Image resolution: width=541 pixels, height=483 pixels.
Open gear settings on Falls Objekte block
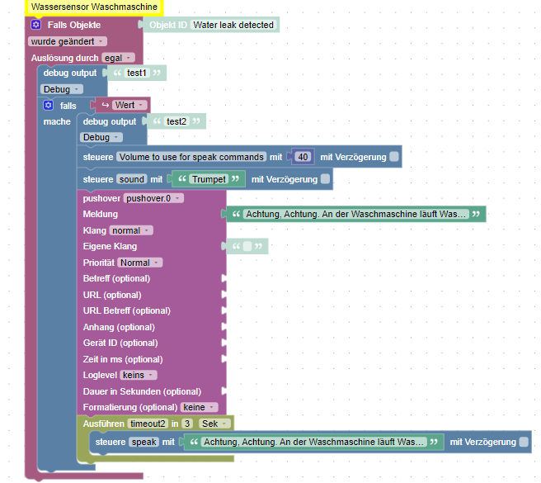point(36,25)
